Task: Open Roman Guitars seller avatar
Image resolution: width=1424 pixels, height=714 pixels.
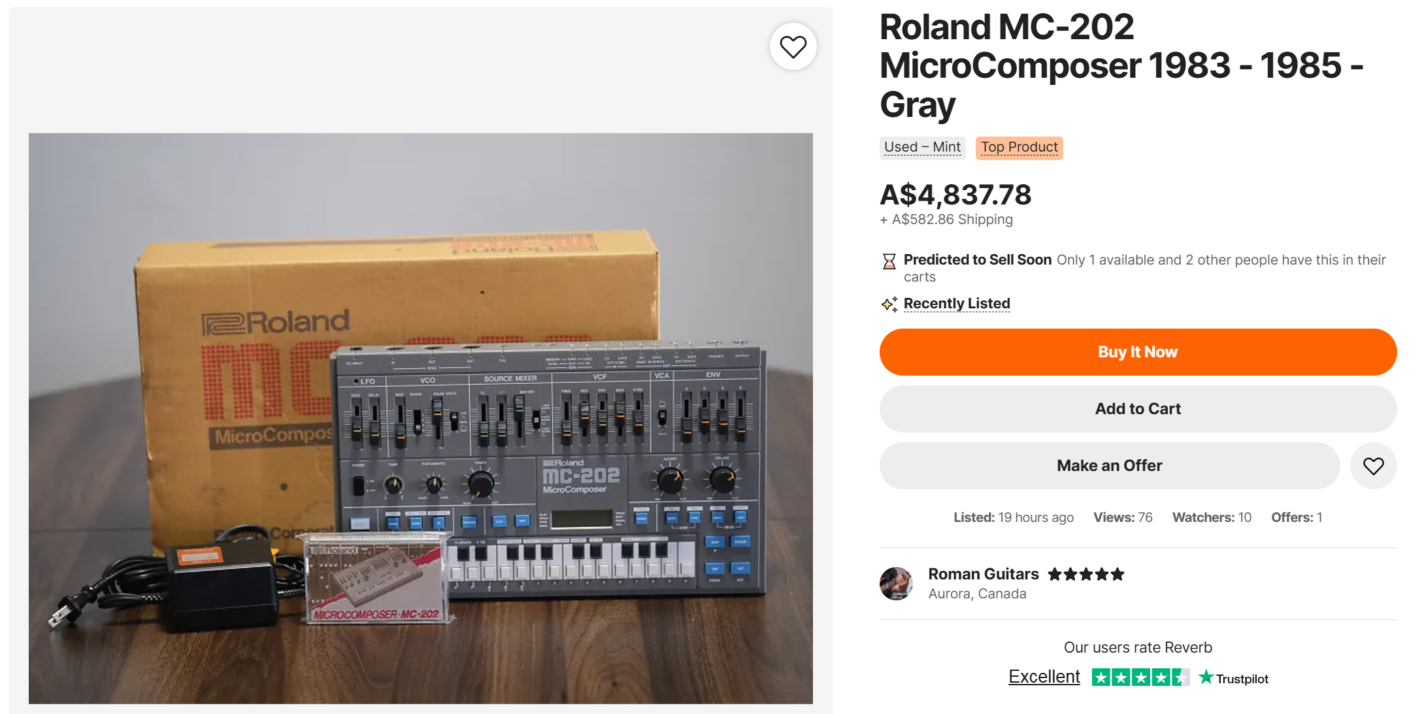Action: (x=896, y=583)
